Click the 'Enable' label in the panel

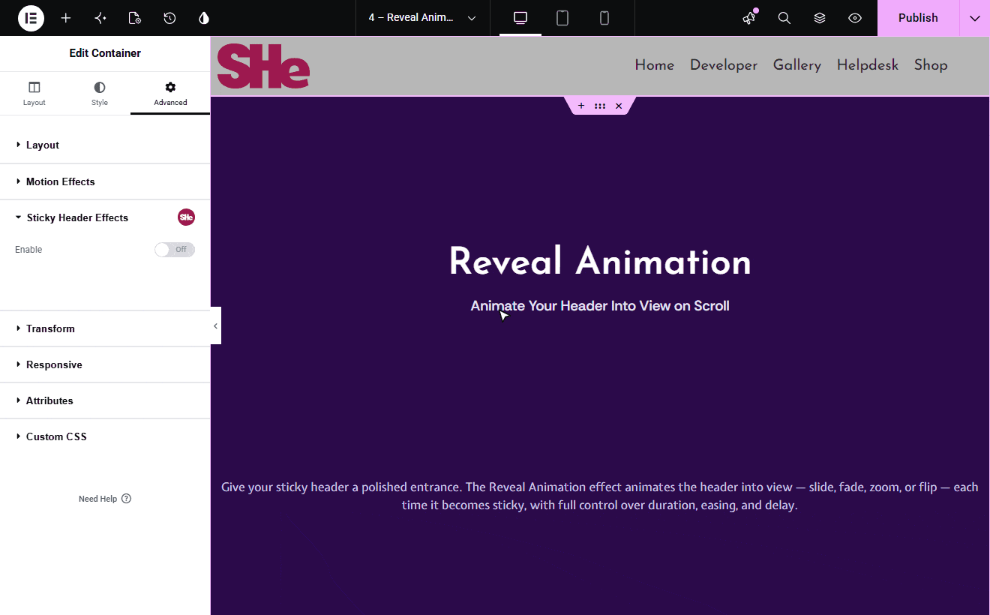click(x=28, y=250)
